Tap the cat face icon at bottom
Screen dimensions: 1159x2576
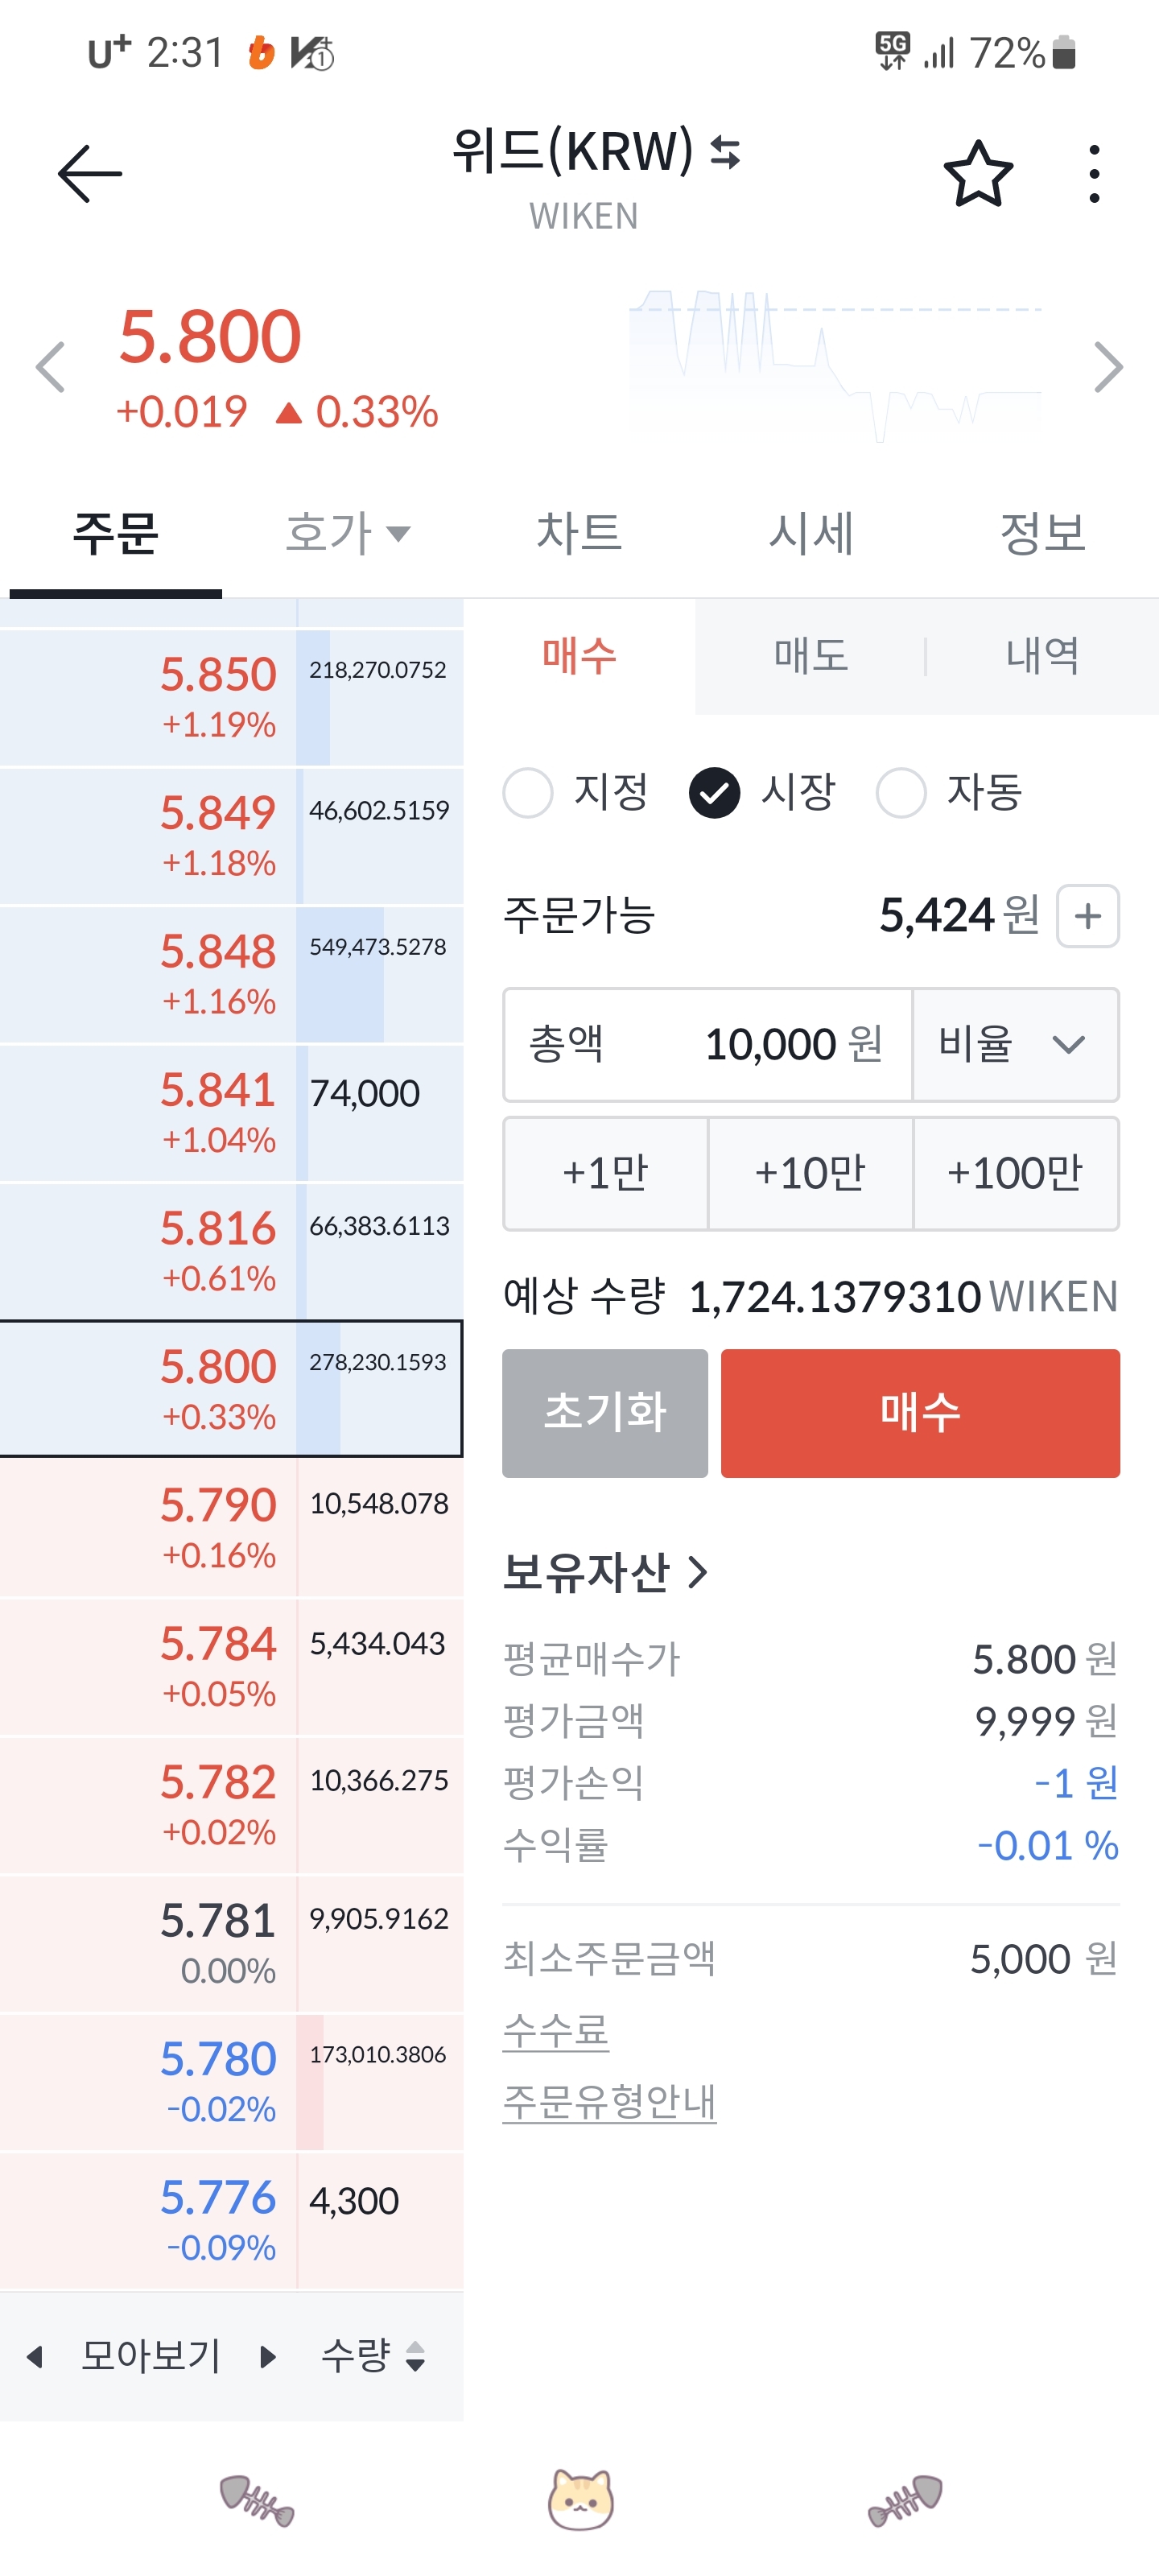580,2499
